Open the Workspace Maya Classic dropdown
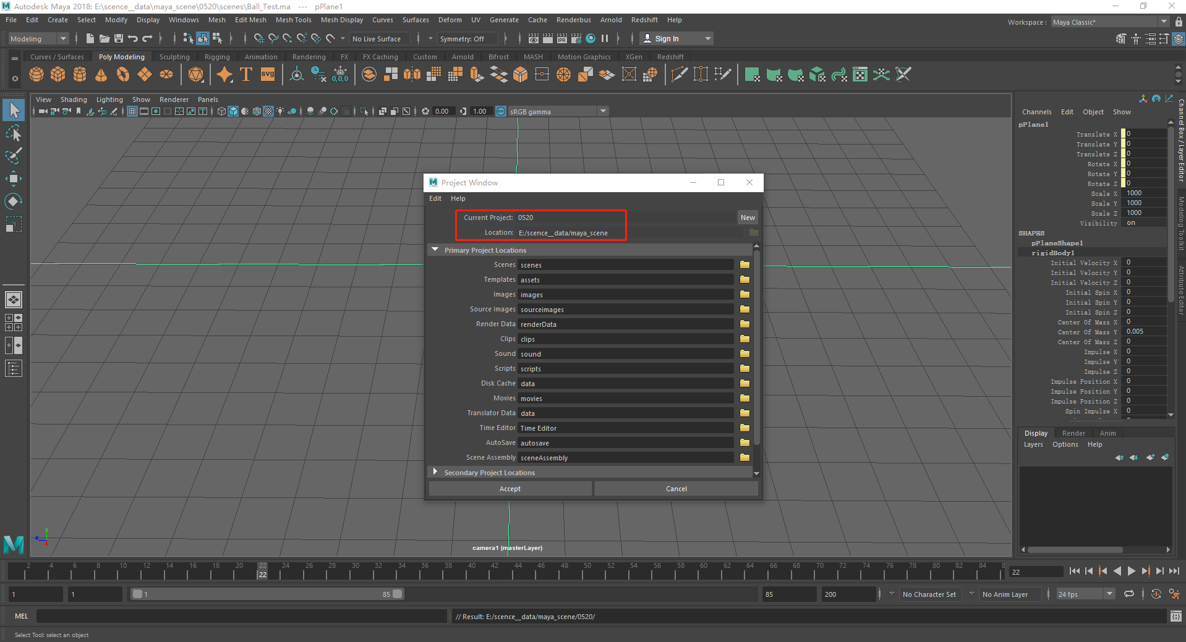The height and width of the screenshot is (642, 1186). click(1111, 22)
